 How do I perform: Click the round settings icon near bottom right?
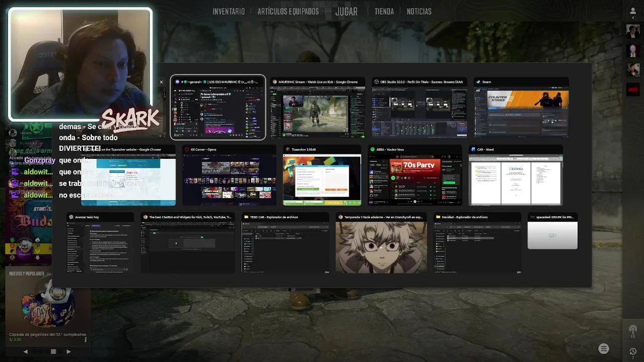[x=604, y=349]
